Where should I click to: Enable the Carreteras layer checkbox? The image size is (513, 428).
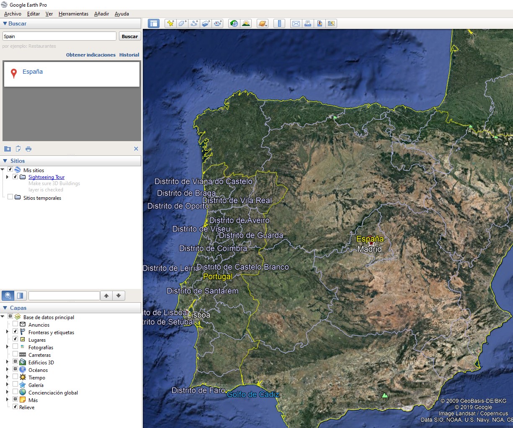(15, 354)
